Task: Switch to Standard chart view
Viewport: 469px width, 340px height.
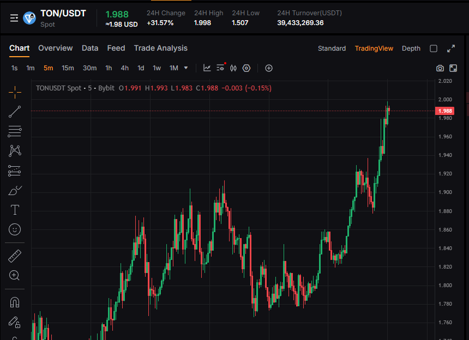Action: (332, 48)
